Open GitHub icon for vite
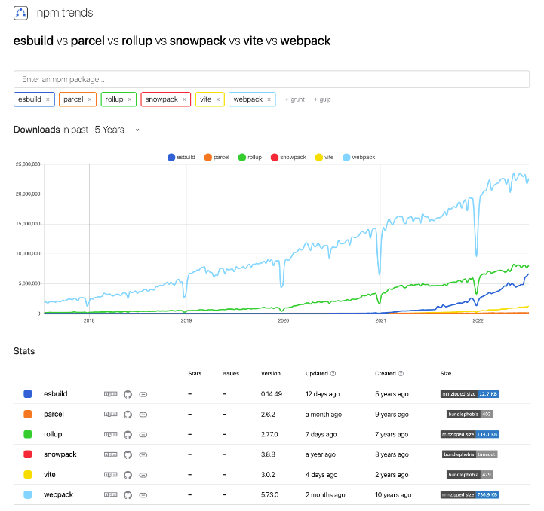 click(x=128, y=475)
